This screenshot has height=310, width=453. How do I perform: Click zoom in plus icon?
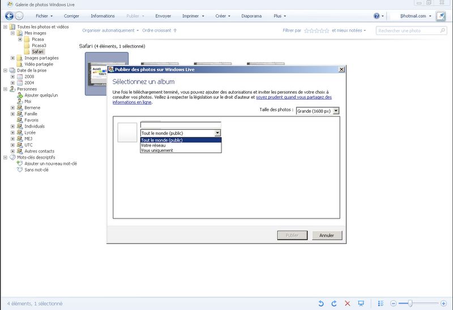(x=444, y=303)
